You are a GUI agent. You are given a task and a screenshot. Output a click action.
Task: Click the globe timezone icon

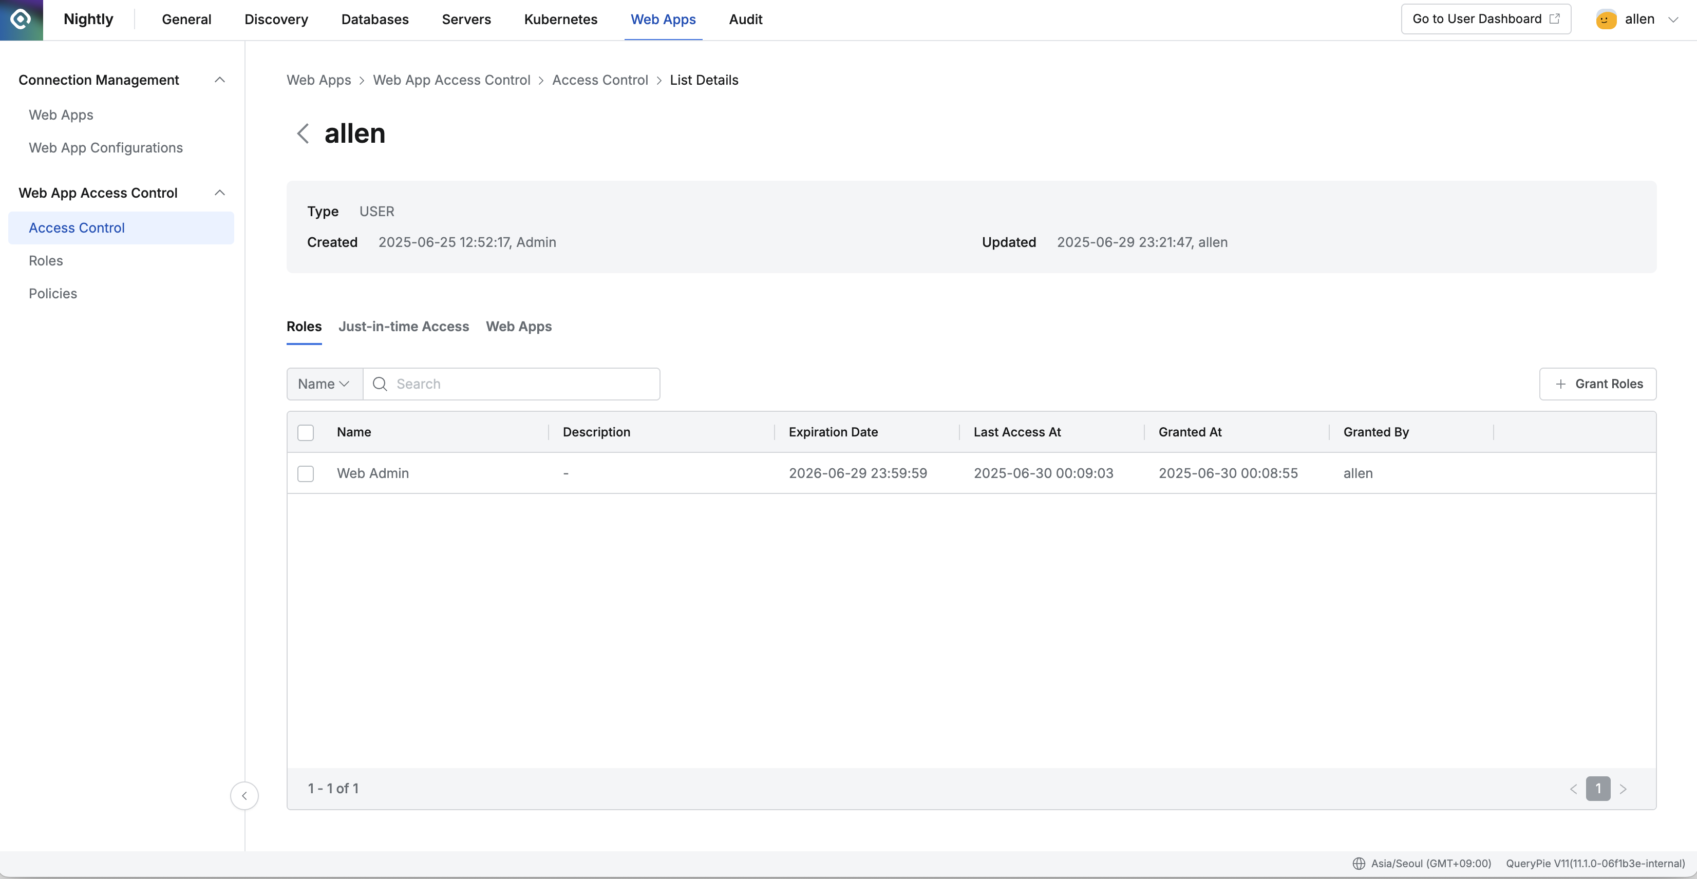point(1359,863)
